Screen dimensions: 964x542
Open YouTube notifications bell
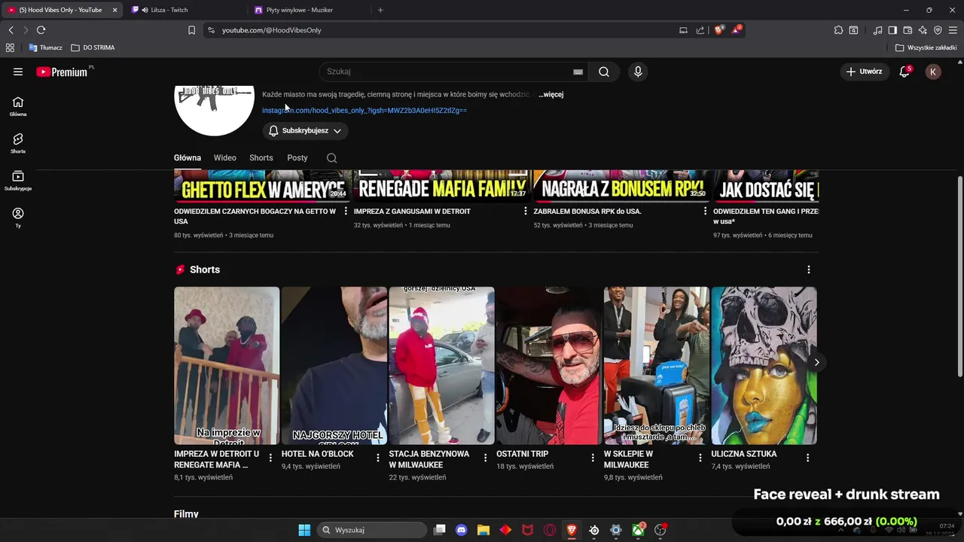(x=905, y=72)
